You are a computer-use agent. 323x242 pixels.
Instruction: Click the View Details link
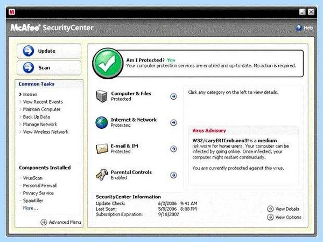[287, 209]
